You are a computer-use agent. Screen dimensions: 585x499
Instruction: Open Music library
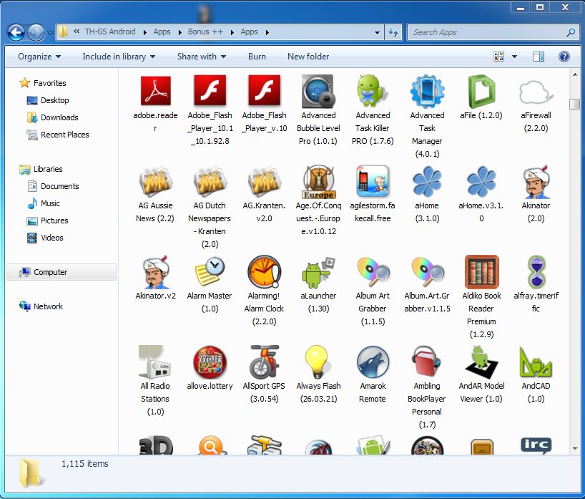point(44,203)
